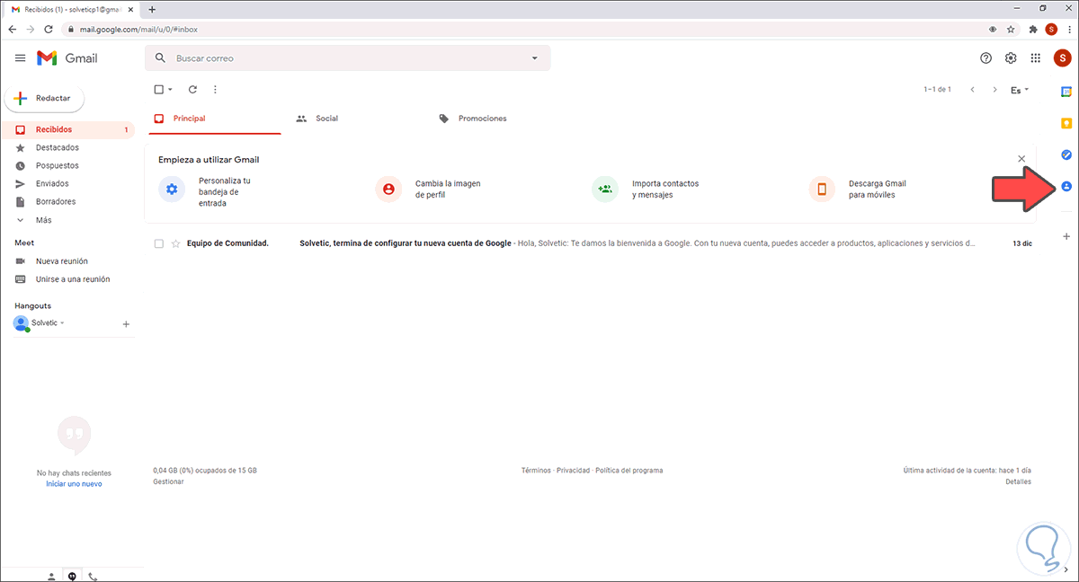1079x582 pixels.
Task: Open the Es input tools dropdown
Action: point(1020,90)
